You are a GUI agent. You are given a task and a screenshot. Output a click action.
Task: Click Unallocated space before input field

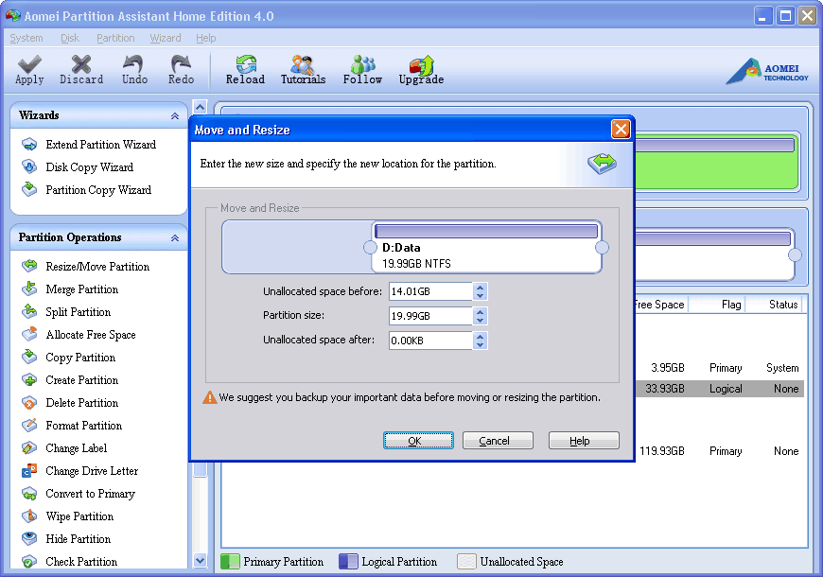430,291
